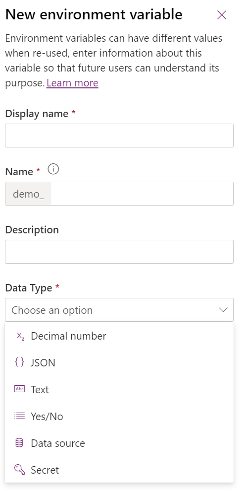
Task: Click into the Name field after demo_
Action: coord(142,194)
